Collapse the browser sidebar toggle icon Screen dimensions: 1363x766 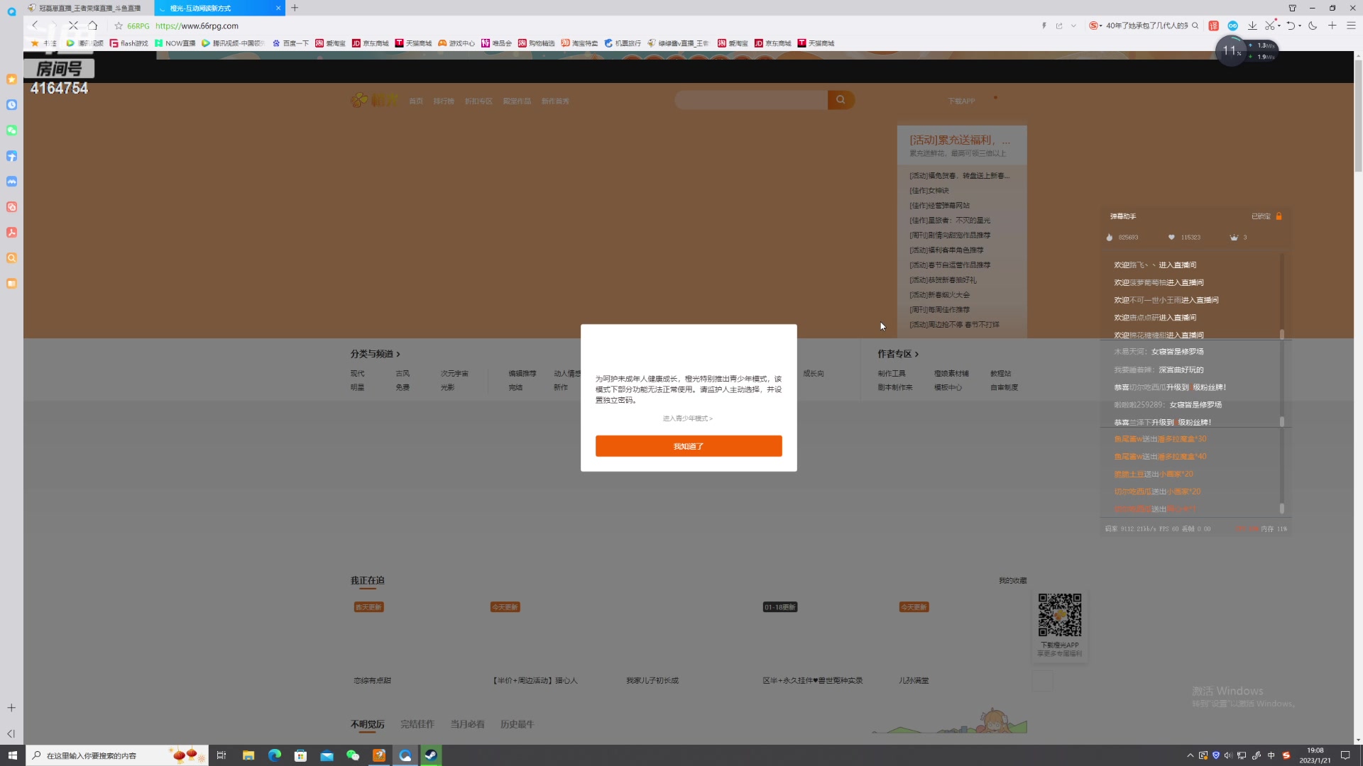(x=11, y=734)
